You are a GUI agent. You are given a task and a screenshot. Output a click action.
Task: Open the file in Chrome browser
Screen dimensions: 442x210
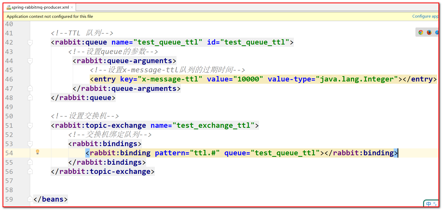421,32
